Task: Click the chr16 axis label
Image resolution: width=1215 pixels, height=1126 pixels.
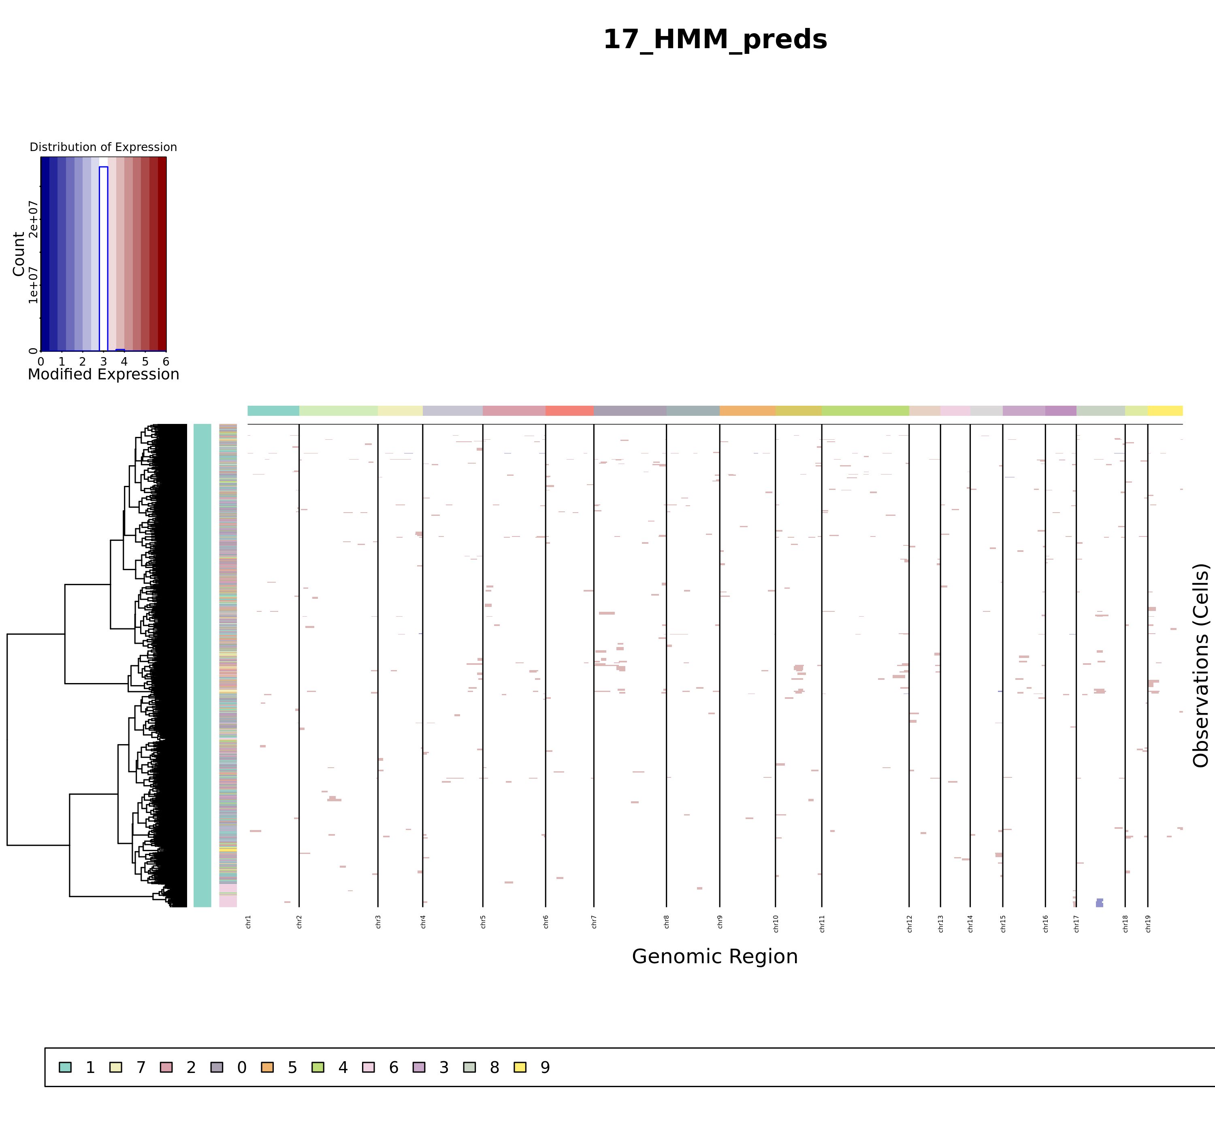Action: (1046, 924)
